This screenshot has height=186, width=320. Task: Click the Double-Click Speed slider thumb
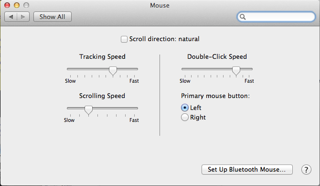point(236,71)
